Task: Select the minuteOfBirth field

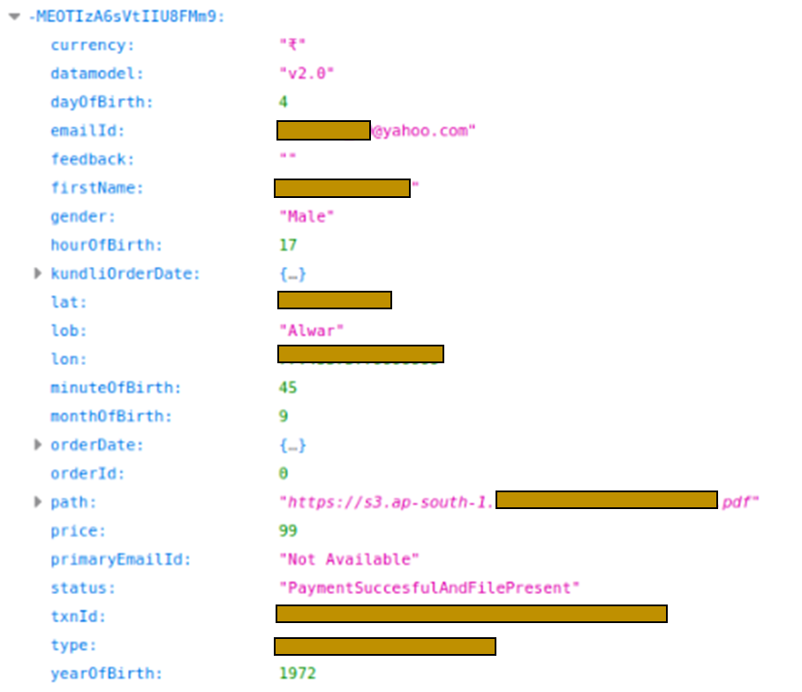Action: (x=97, y=387)
